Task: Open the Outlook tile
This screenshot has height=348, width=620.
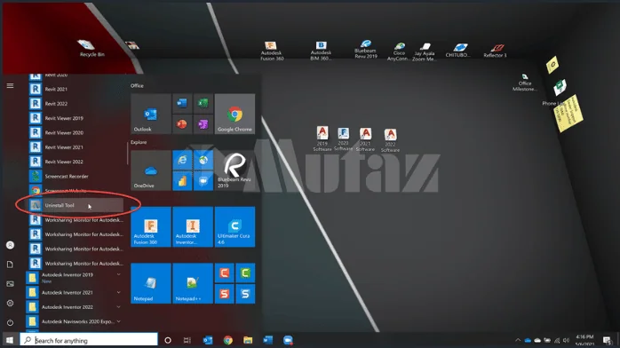Action: click(x=151, y=115)
